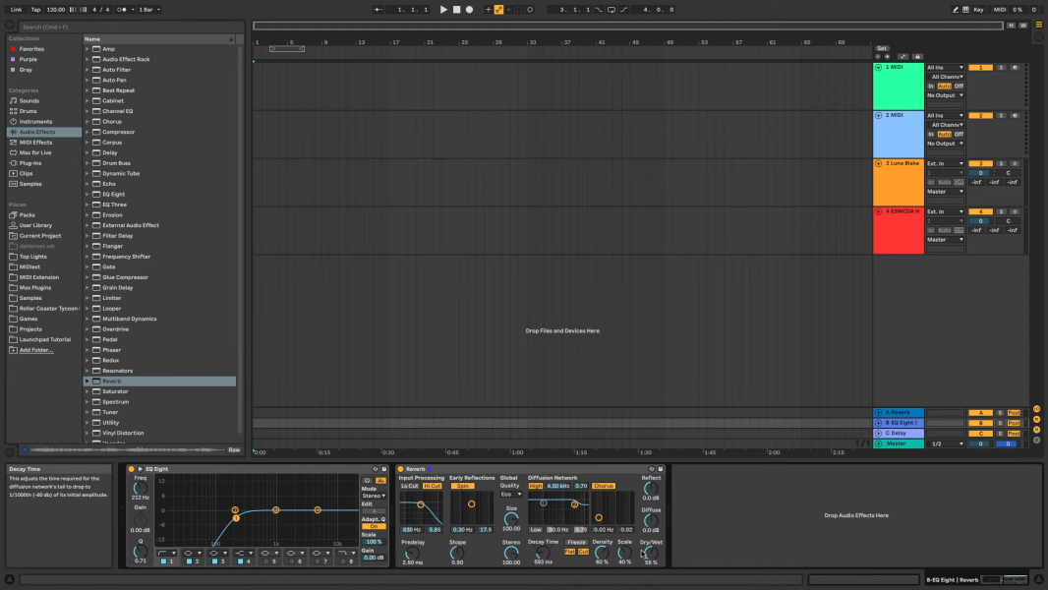Toggle Reverb Chorus switch

point(604,486)
